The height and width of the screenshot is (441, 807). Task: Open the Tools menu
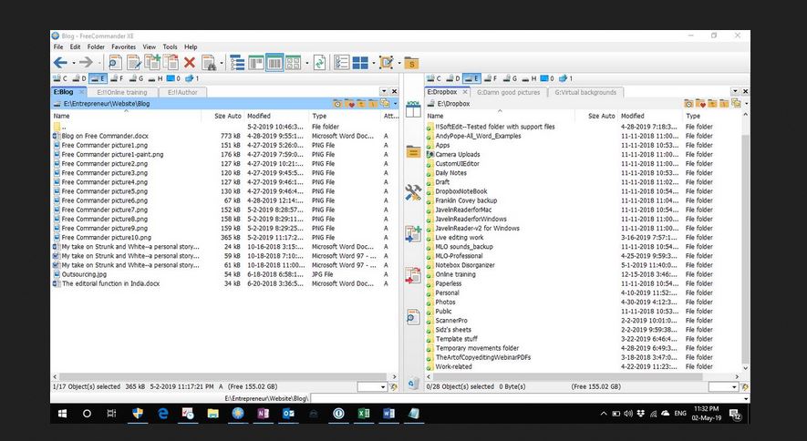click(x=170, y=46)
